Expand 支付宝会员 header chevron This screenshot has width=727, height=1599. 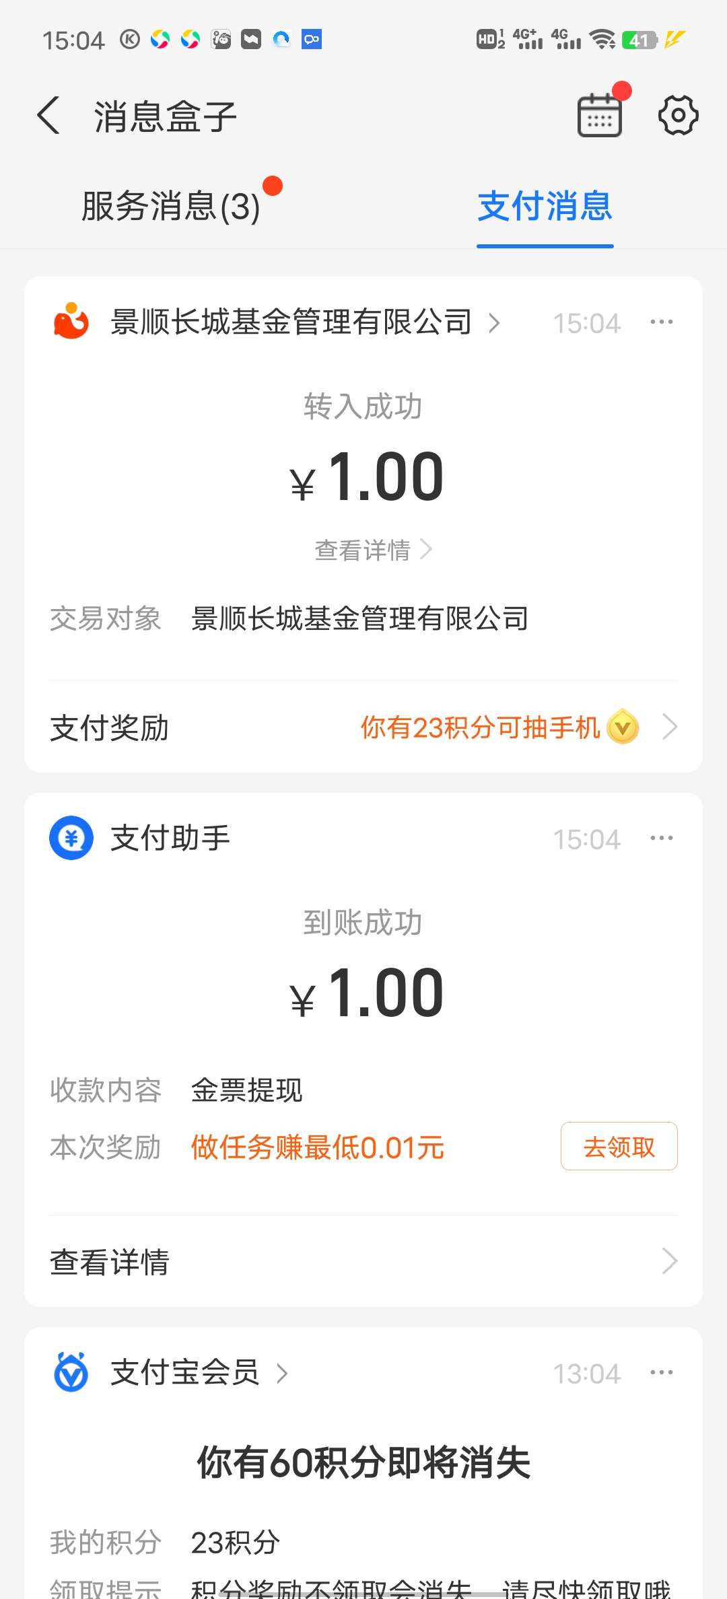coord(283,1373)
